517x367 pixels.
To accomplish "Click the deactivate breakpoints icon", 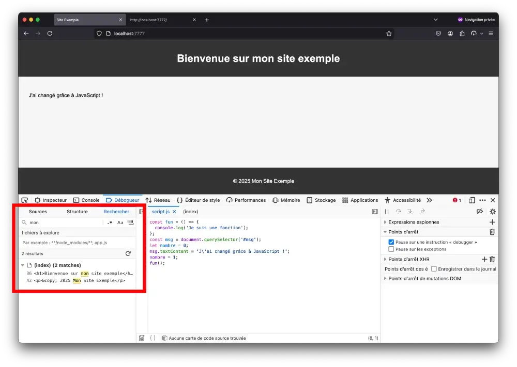I will (479, 212).
